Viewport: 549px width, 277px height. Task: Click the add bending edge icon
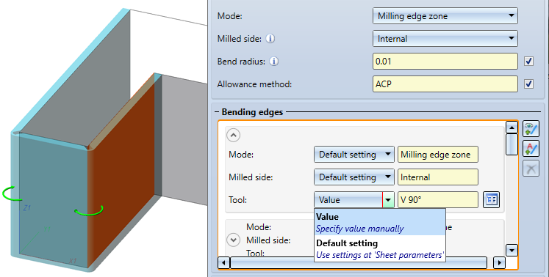(x=531, y=128)
